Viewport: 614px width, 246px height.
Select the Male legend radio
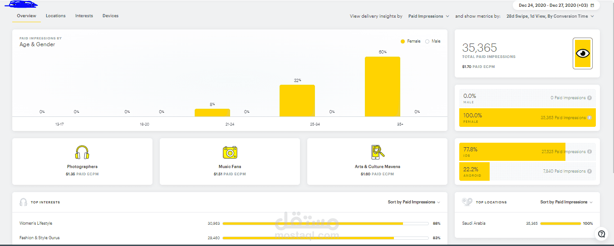tap(427, 41)
